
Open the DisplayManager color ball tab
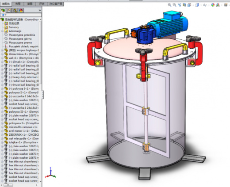21,10
